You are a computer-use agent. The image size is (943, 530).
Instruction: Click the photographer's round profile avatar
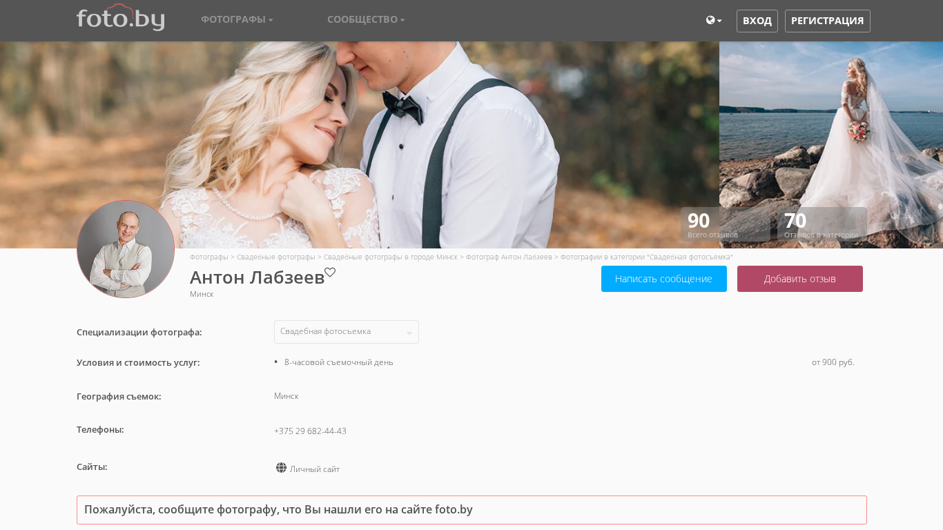coord(126,249)
